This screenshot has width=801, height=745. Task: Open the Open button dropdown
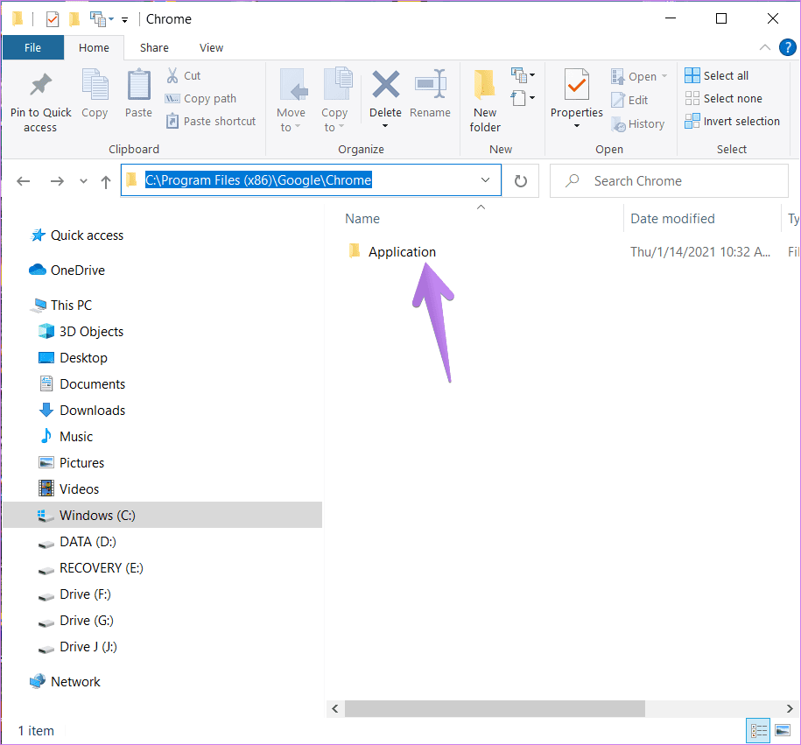tap(664, 76)
